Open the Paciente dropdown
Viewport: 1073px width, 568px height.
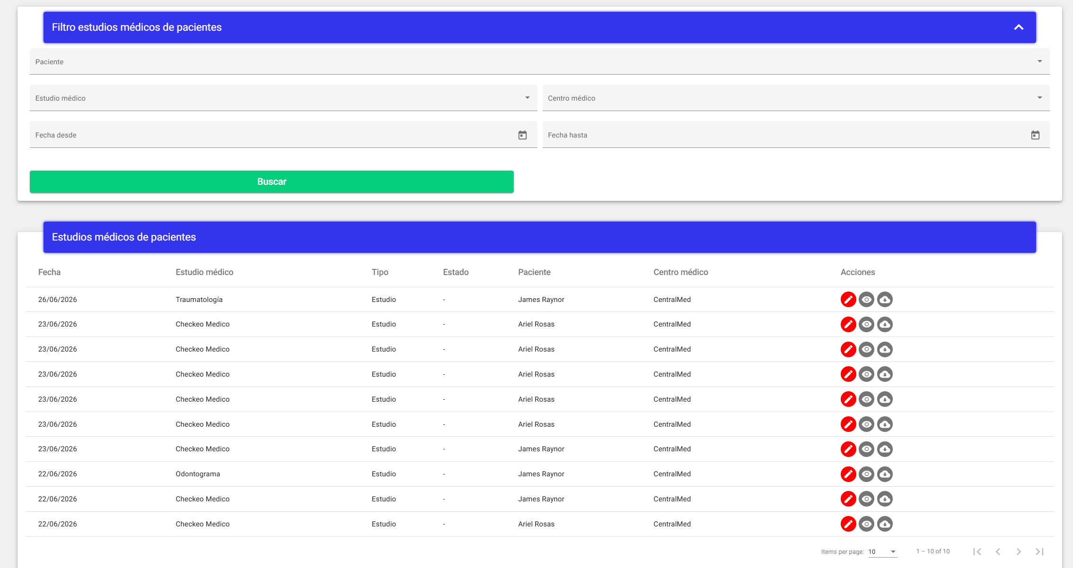[x=539, y=61]
